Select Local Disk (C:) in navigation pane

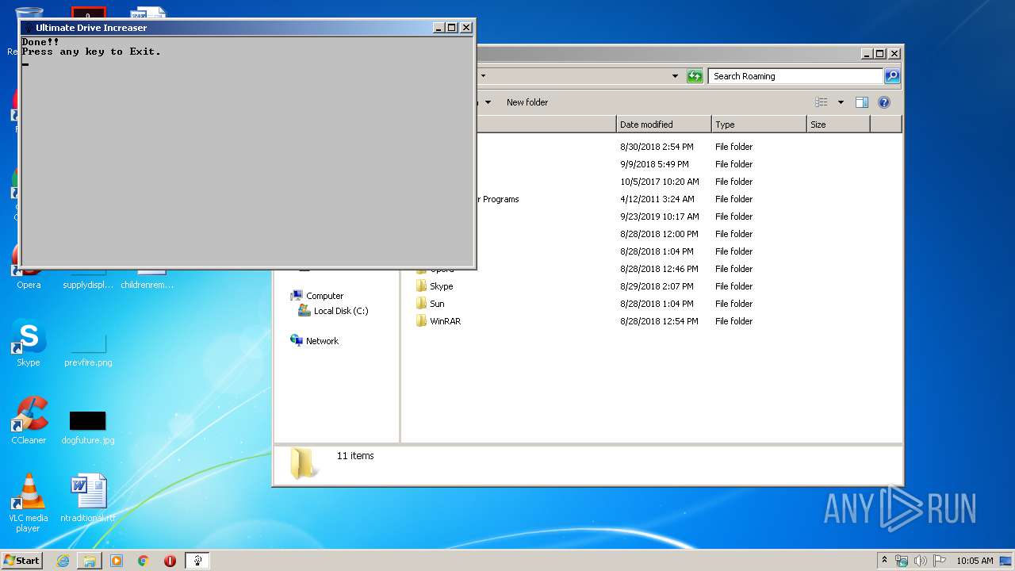pos(340,311)
